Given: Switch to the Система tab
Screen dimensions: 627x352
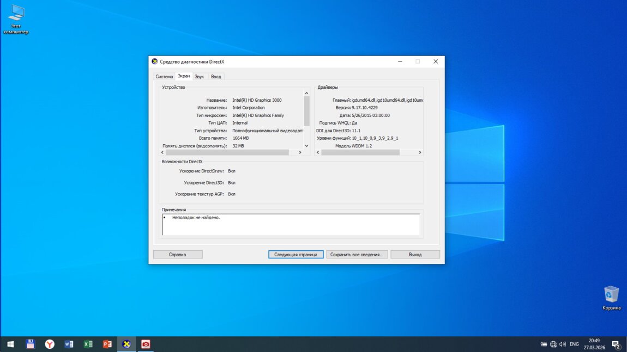Looking at the screenshot, I should [x=164, y=77].
